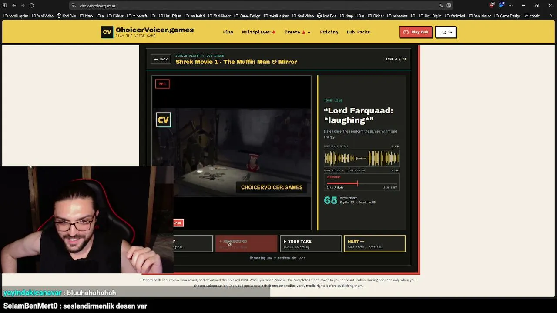
Task: Click the ChoicerVoicer CV logo icon in header
Action: 107,32
